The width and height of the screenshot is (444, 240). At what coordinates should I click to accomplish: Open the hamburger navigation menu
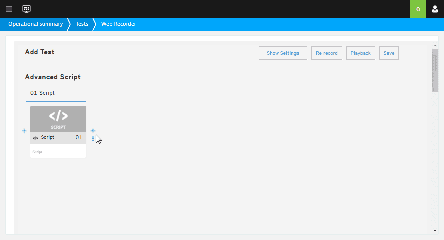[x=9, y=9]
